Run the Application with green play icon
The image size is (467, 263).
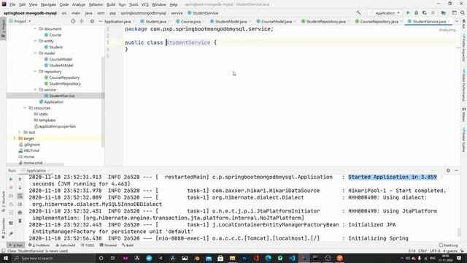click(x=408, y=13)
